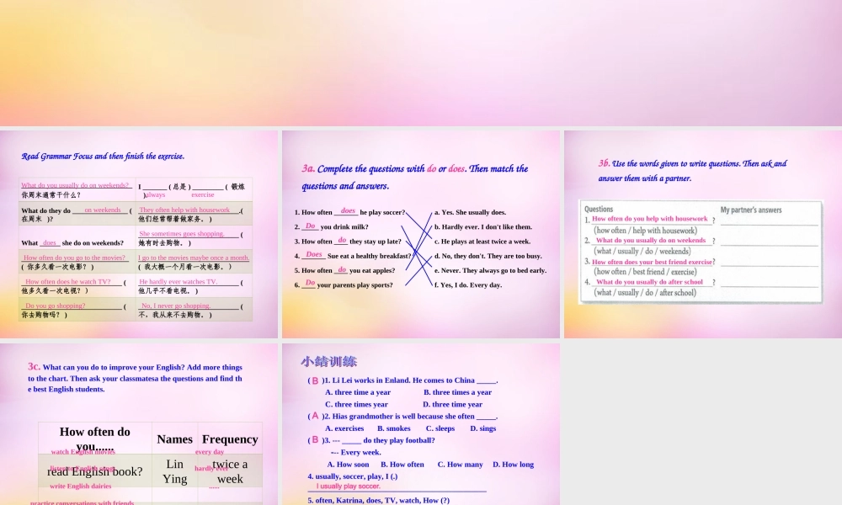Screen dimensions: 842x505
Task: Click heading 'Read Grammar Focus and then finish the exercise.'
Action: [103, 157]
